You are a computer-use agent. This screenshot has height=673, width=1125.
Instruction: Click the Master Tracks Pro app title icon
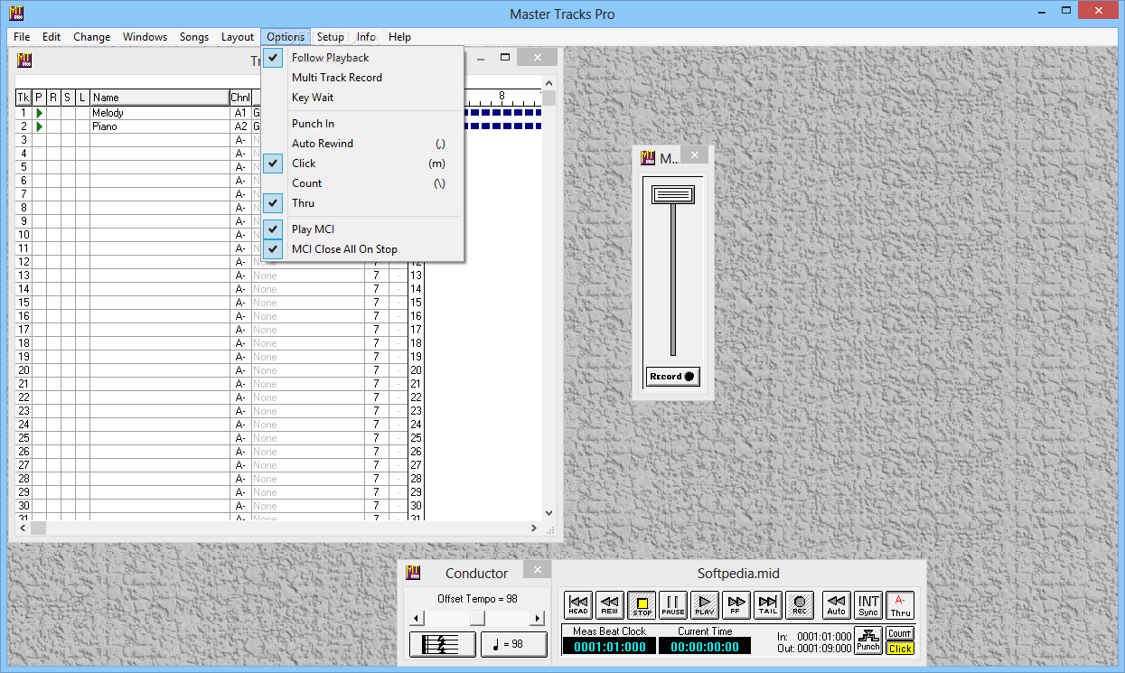(15, 14)
